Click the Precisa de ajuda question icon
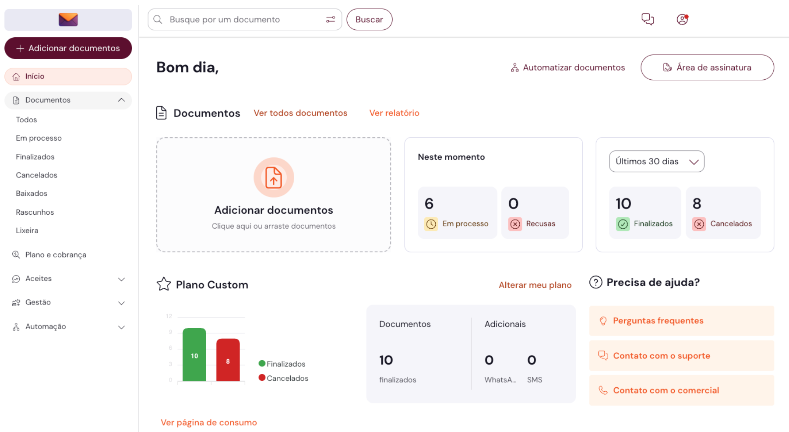This screenshot has width=789, height=432. (595, 282)
